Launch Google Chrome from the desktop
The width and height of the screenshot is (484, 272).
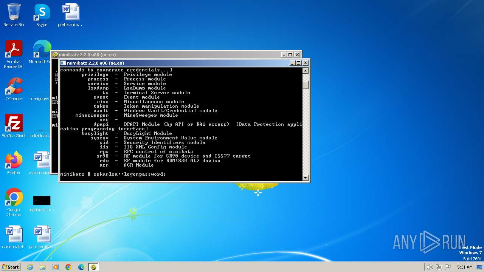click(x=14, y=202)
